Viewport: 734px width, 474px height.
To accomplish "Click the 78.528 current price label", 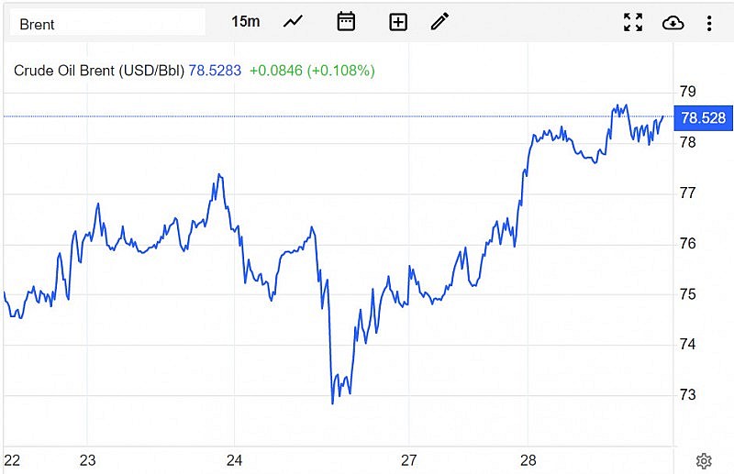I will [x=703, y=117].
